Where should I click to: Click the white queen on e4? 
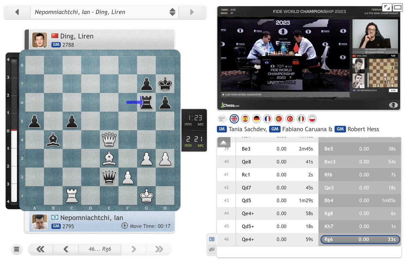click(x=109, y=139)
